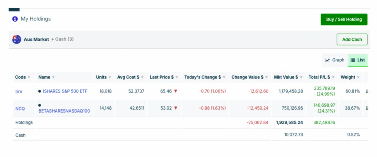Click the Australian flag market icon
This screenshot has width=377, height=157.
coord(17,39)
